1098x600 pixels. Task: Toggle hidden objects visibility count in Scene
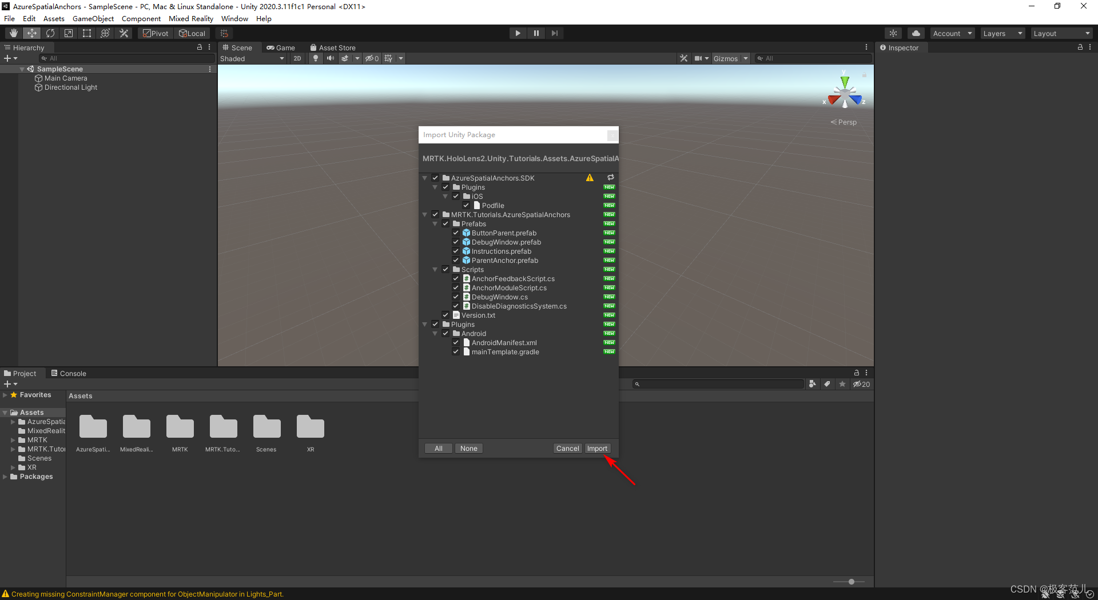372,58
